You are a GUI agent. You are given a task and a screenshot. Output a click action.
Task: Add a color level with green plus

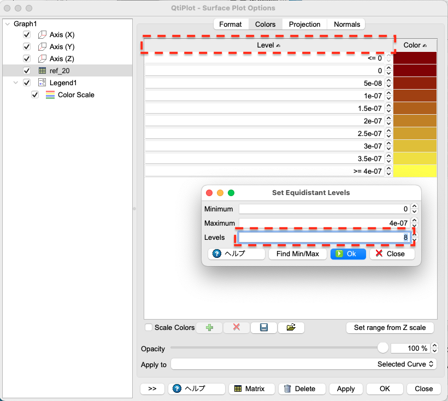pyautogui.click(x=209, y=328)
